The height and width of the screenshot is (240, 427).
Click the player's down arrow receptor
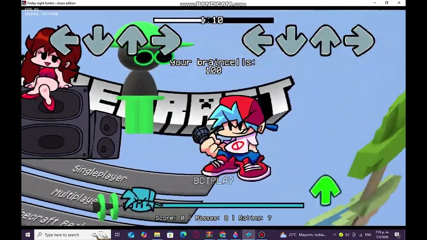pos(291,41)
